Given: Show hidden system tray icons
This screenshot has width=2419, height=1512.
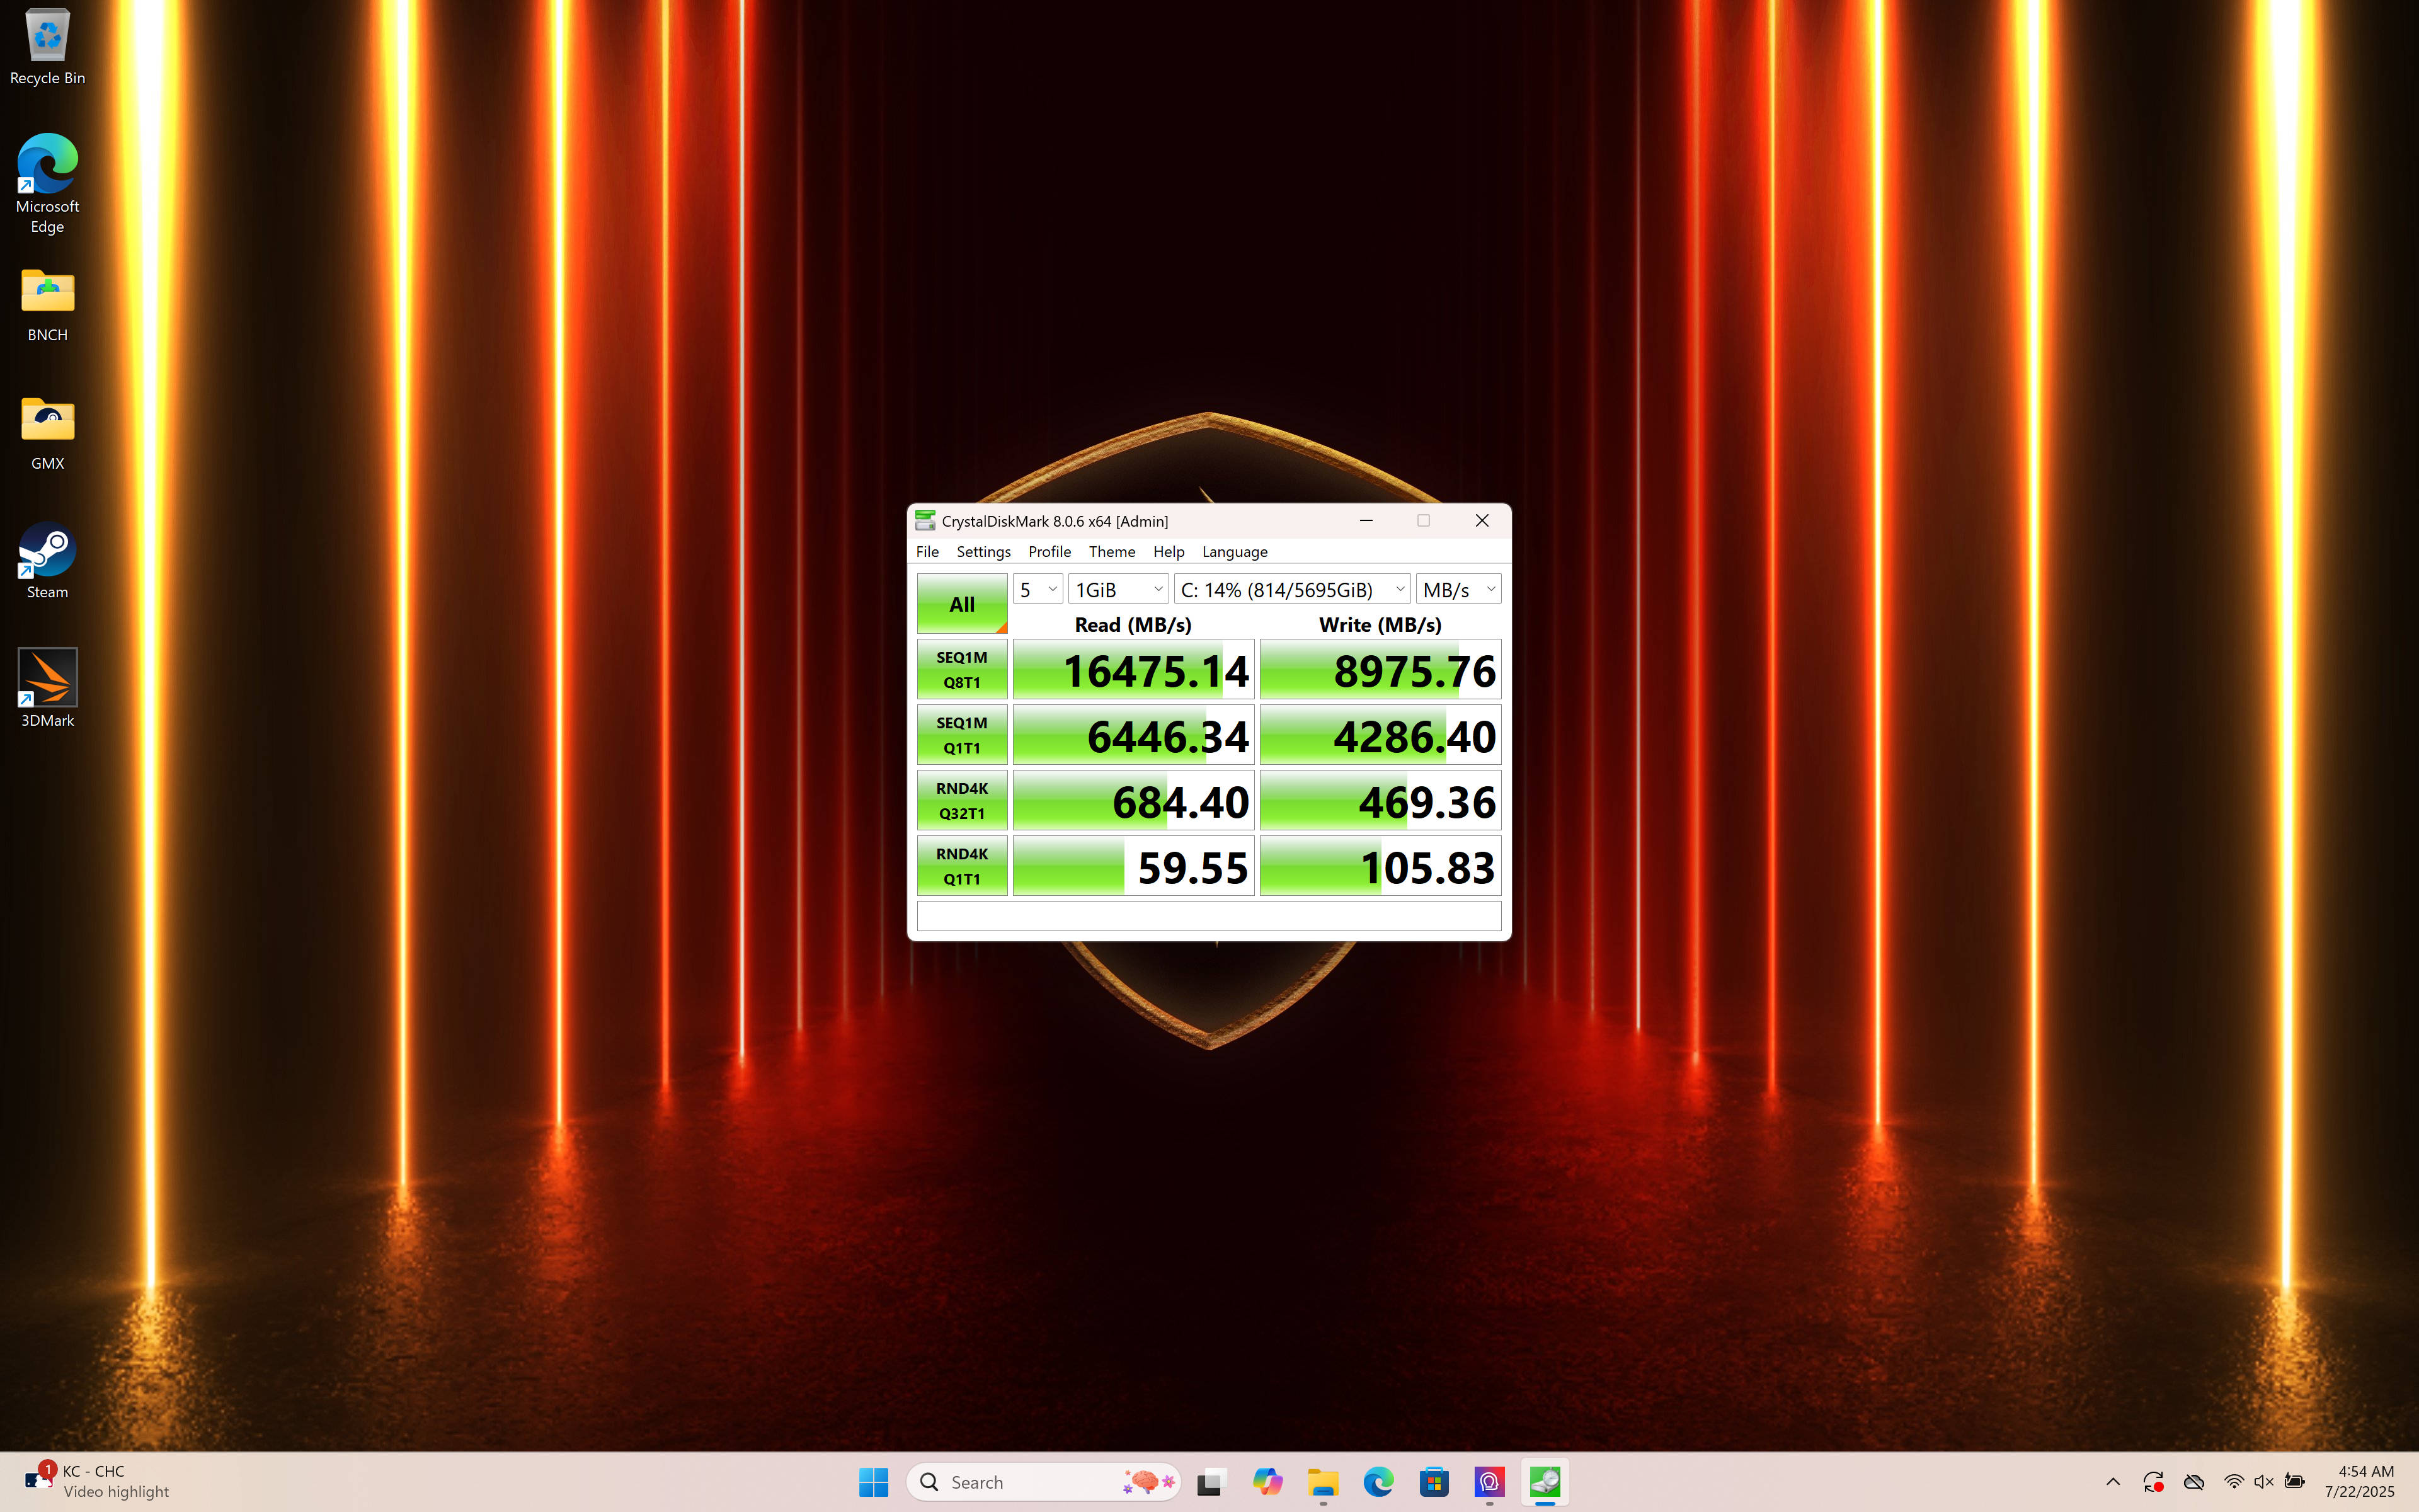Looking at the screenshot, I should point(2113,1482).
